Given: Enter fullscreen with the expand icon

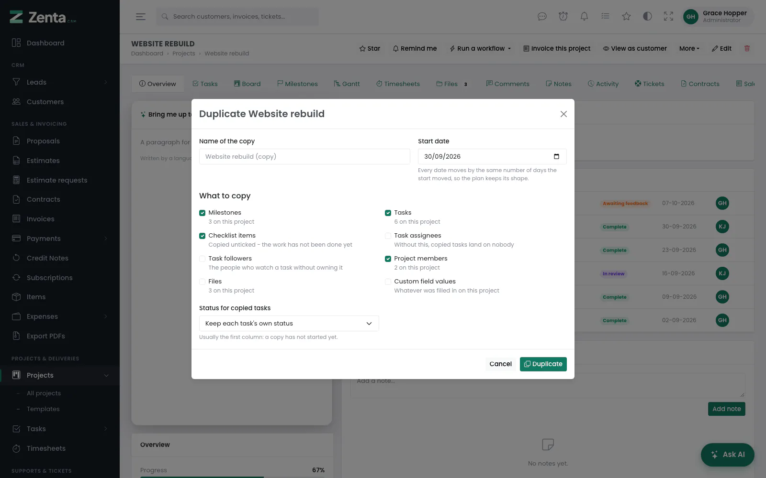Looking at the screenshot, I should coord(668,17).
